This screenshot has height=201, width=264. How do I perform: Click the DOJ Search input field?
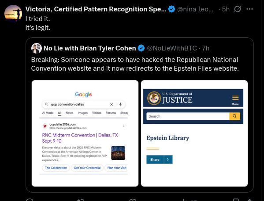[x=188, y=116]
